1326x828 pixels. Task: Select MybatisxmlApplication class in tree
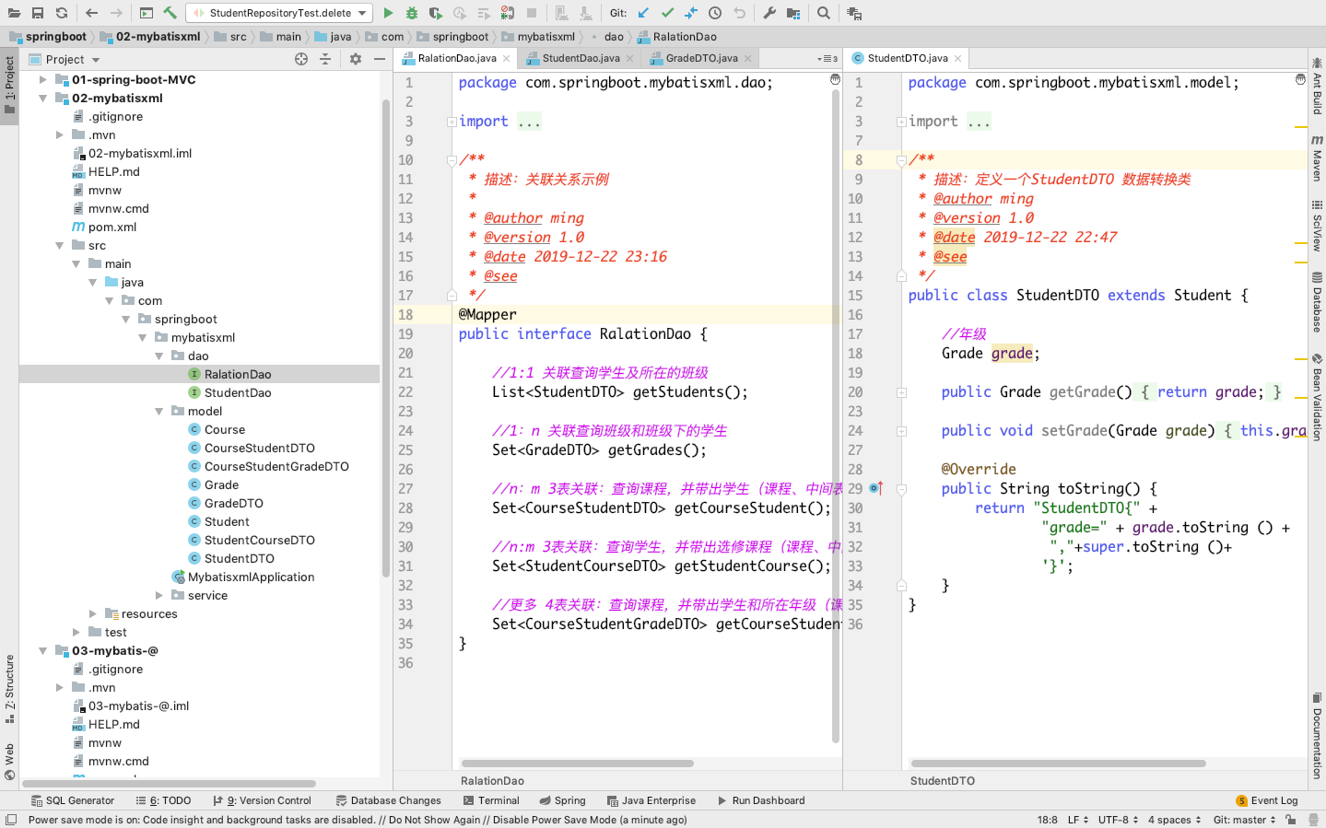pos(251,577)
